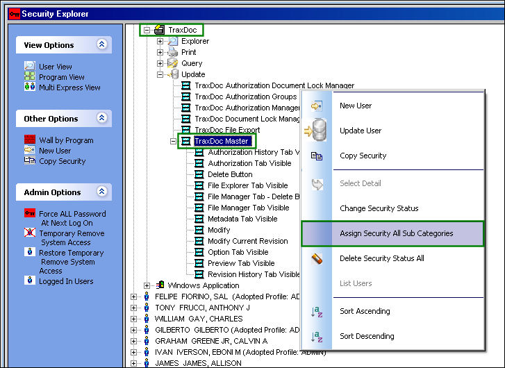Expand the Windows Application node
This screenshot has height=368, width=505.
(x=147, y=285)
